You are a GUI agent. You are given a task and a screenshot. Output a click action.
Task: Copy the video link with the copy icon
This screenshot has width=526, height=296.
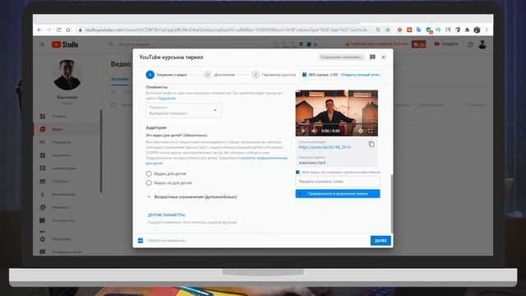(x=371, y=145)
